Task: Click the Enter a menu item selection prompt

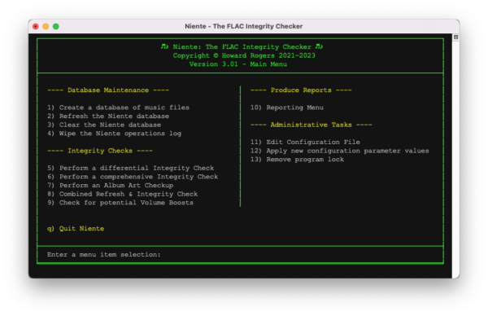Action: pos(104,255)
